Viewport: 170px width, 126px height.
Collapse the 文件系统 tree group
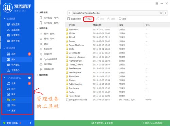(x=37, y=12)
